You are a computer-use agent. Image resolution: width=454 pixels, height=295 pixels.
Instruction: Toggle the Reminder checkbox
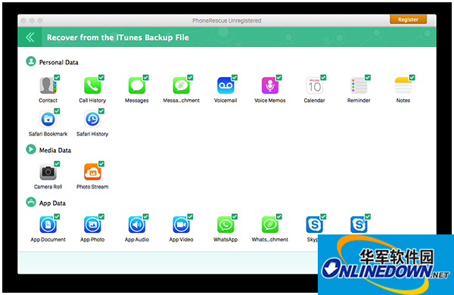click(368, 77)
